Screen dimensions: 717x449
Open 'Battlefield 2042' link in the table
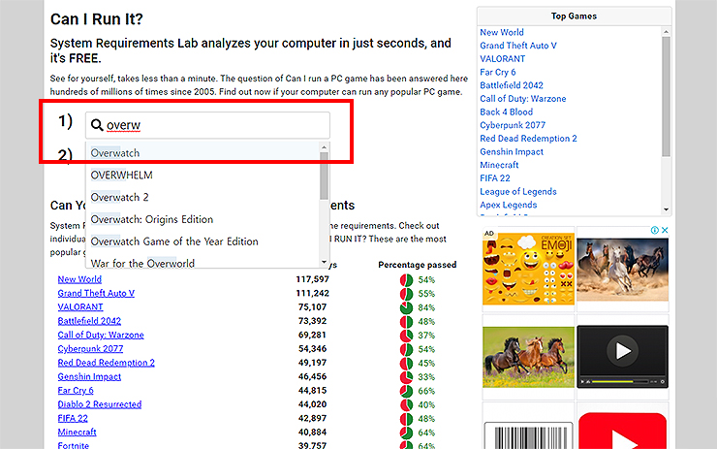89,321
